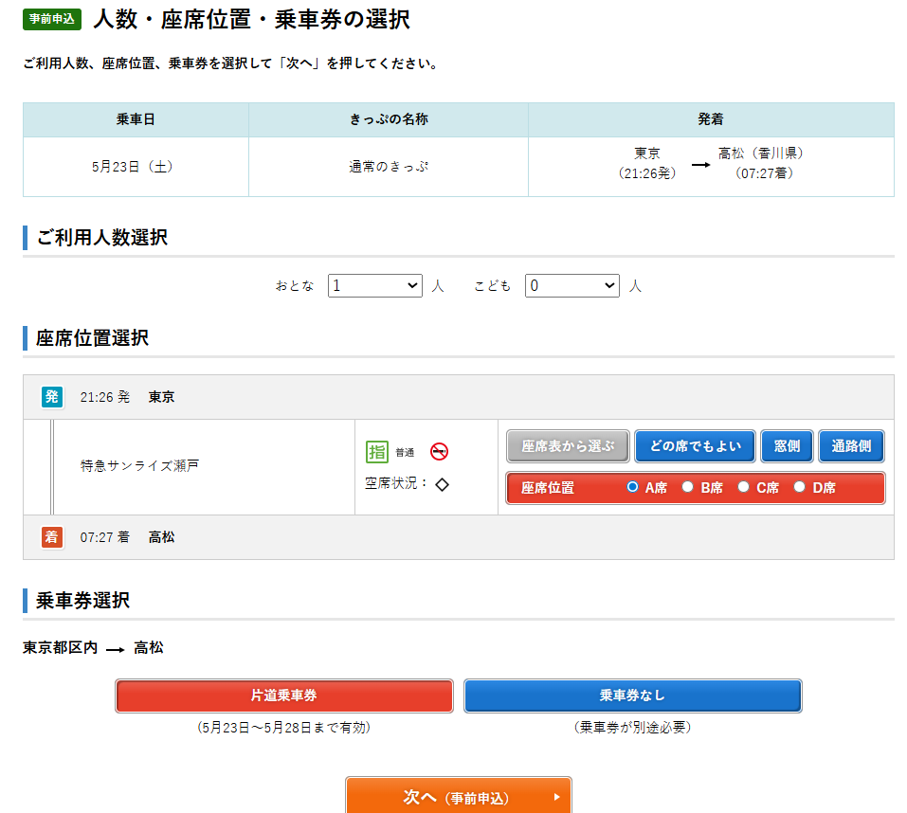Click the diamond seat availability symbol
This screenshot has height=813, width=907.
(442, 484)
